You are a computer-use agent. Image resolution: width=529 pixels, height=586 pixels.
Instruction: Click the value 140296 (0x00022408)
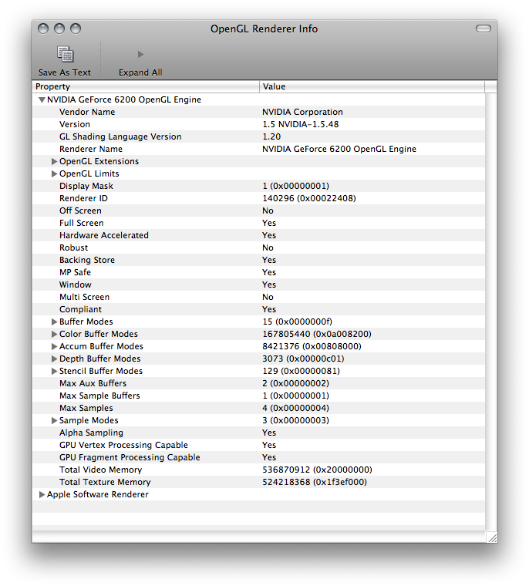point(309,198)
